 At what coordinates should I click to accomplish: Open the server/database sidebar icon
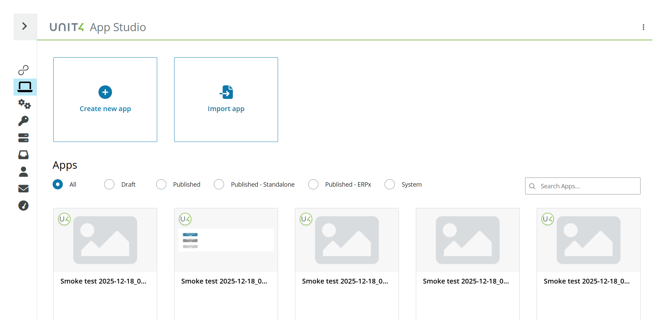click(x=24, y=138)
